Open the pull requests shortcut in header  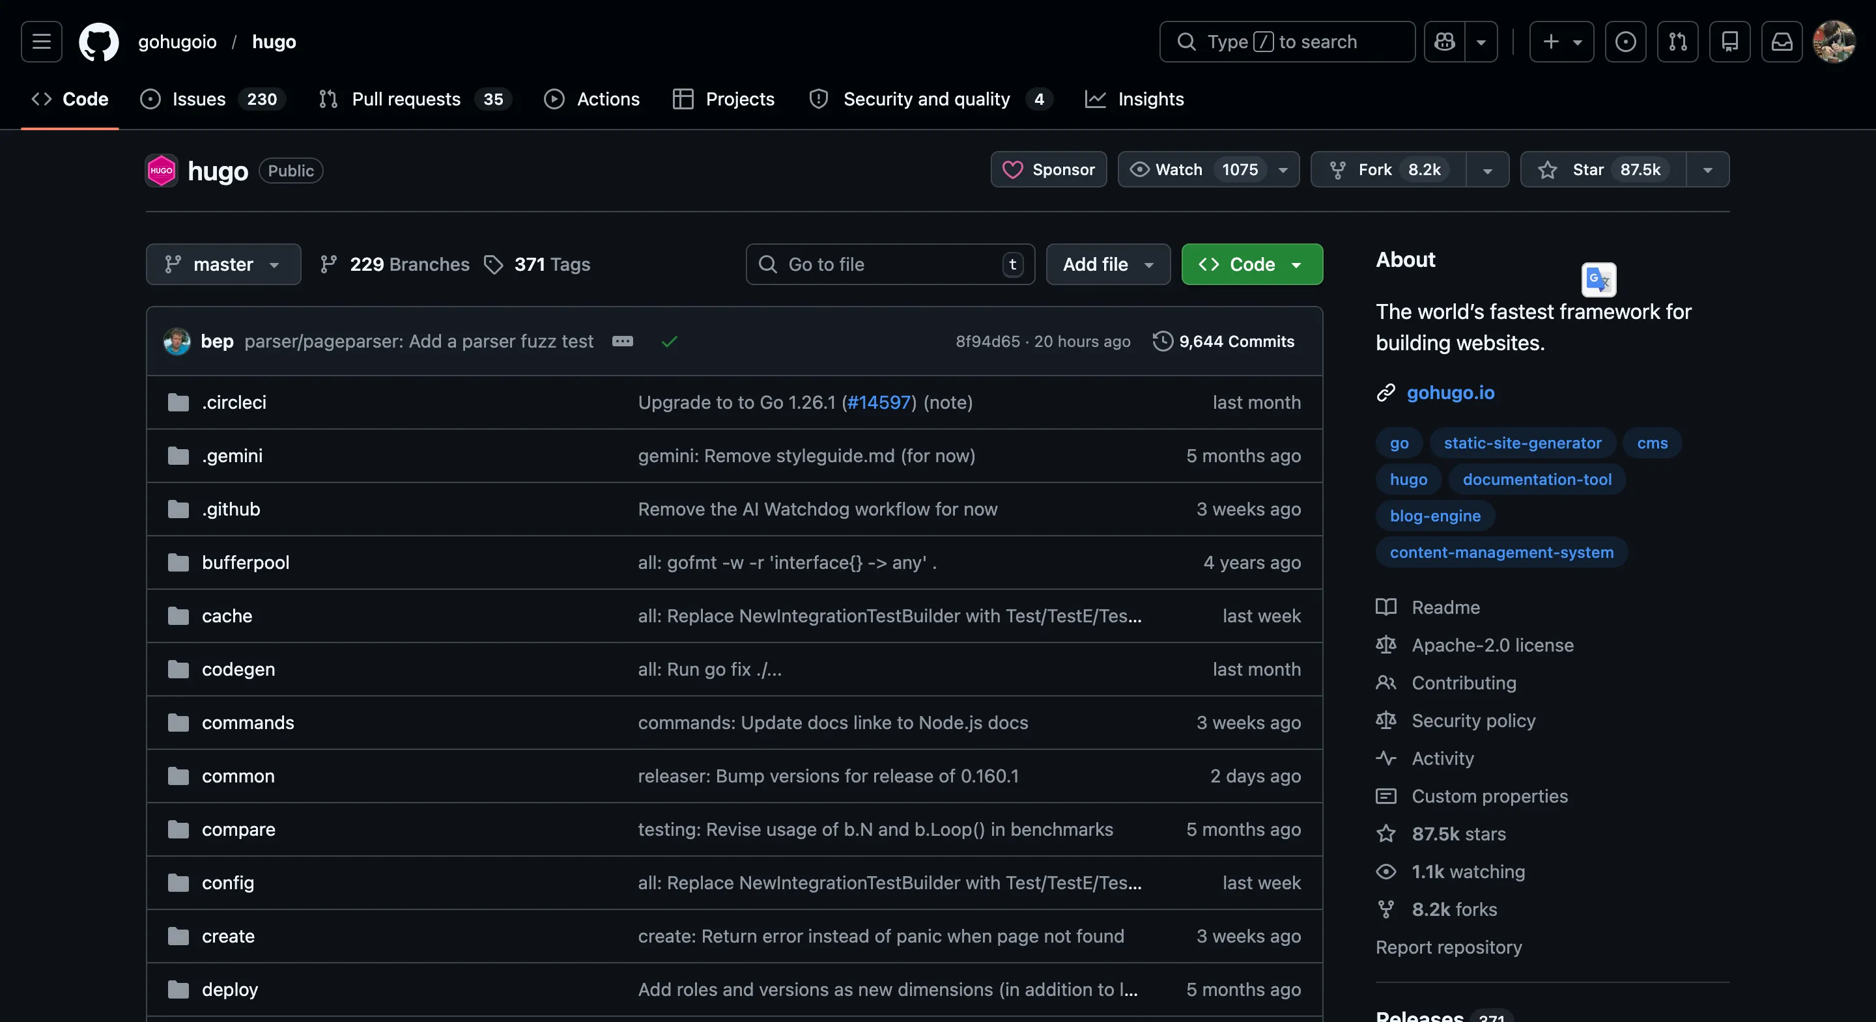pos(1678,42)
